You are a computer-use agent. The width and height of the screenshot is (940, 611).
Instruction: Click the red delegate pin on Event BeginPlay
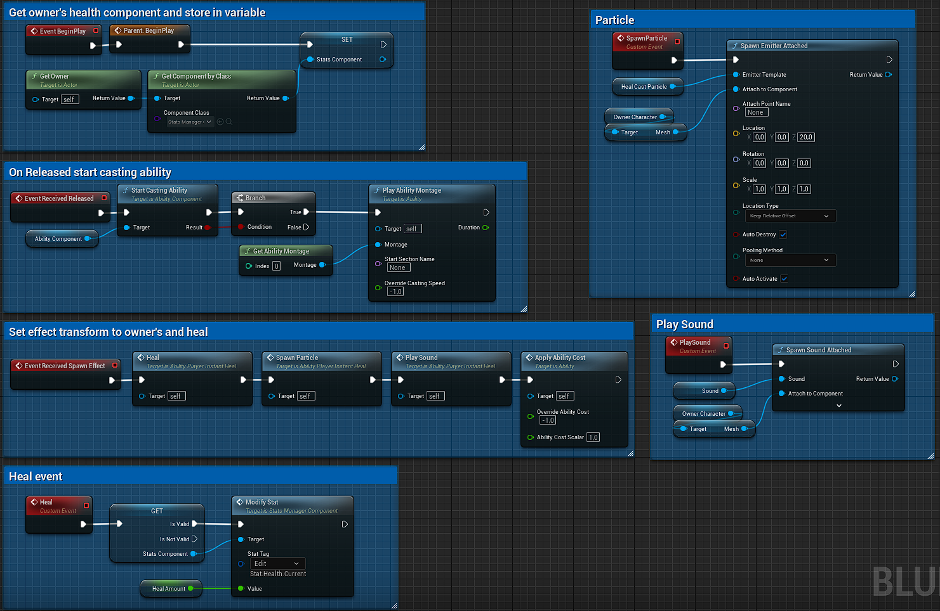pos(96,30)
